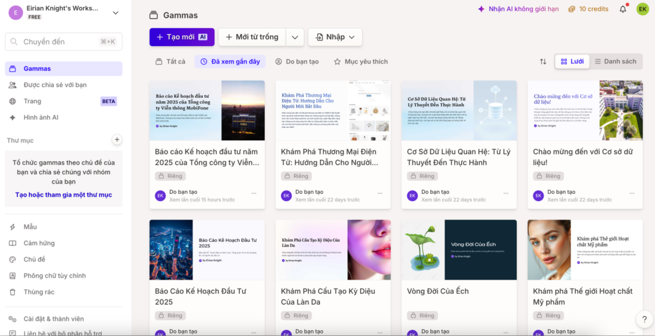This screenshot has height=336, width=655.
Task: Click the Chuyển đến search field
Action: (x=63, y=42)
